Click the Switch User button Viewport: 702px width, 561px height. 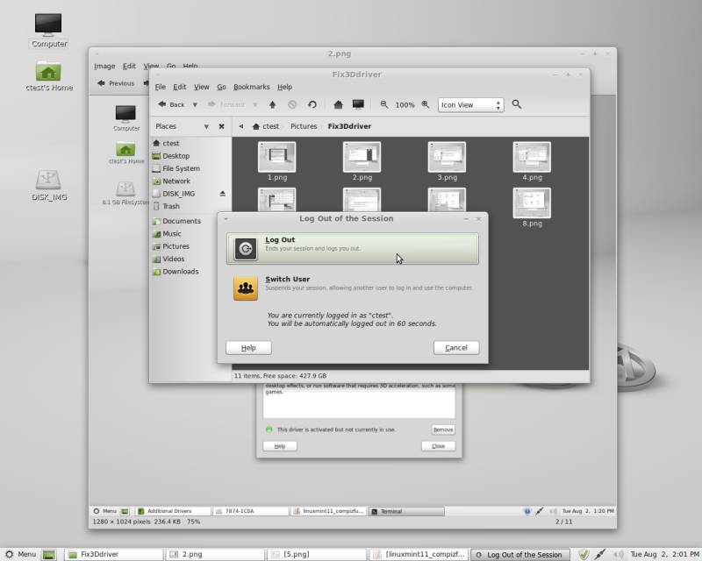pos(353,288)
